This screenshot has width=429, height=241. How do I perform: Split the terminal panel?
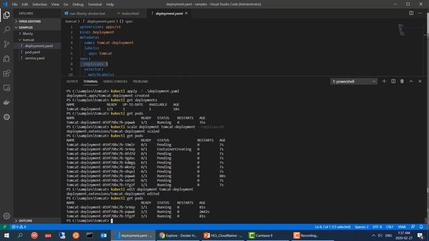[393, 81]
